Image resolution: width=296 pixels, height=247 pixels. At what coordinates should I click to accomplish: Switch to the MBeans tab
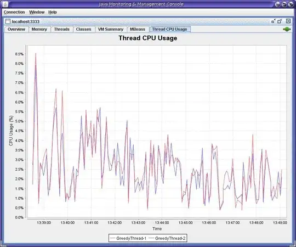coord(138,29)
